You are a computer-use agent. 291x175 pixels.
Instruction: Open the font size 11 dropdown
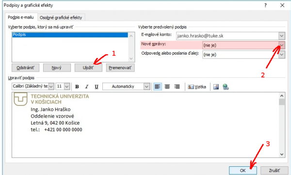[x=67, y=87]
